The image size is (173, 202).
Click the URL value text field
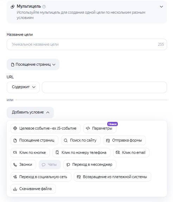(104, 87)
